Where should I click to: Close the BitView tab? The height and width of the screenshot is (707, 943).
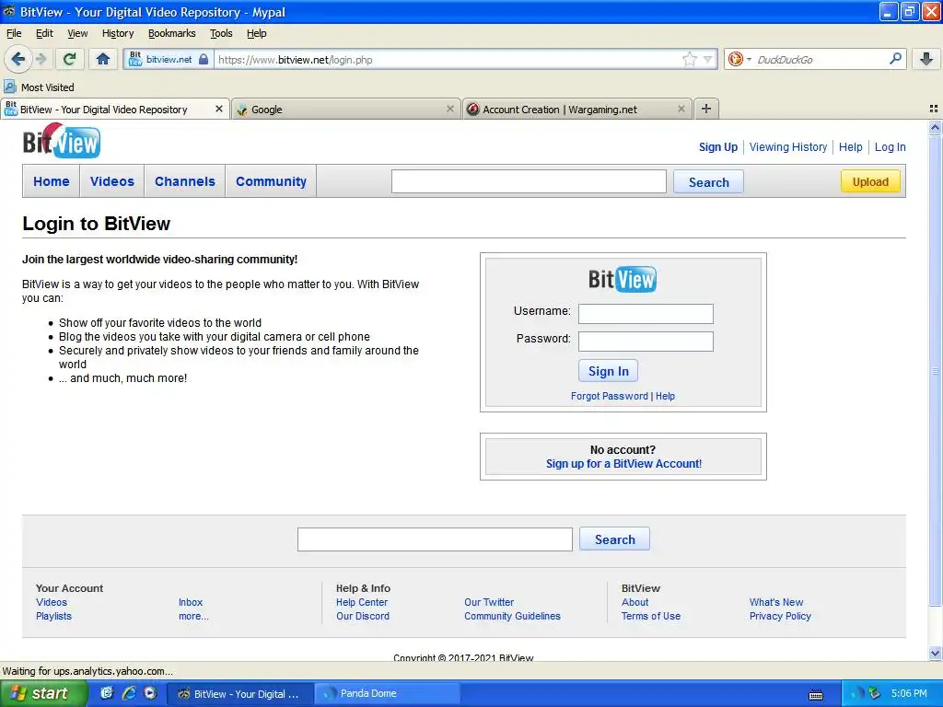pyautogui.click(x=219, y=109)
